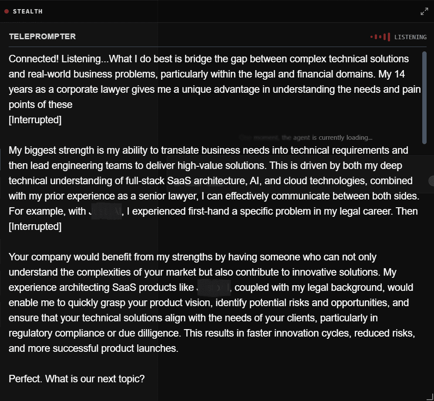Click the red Stealth status dot

tap(7, 12)
